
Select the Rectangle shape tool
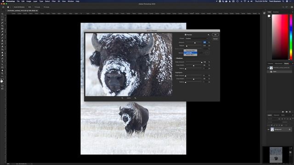click(x=2, y=67)
